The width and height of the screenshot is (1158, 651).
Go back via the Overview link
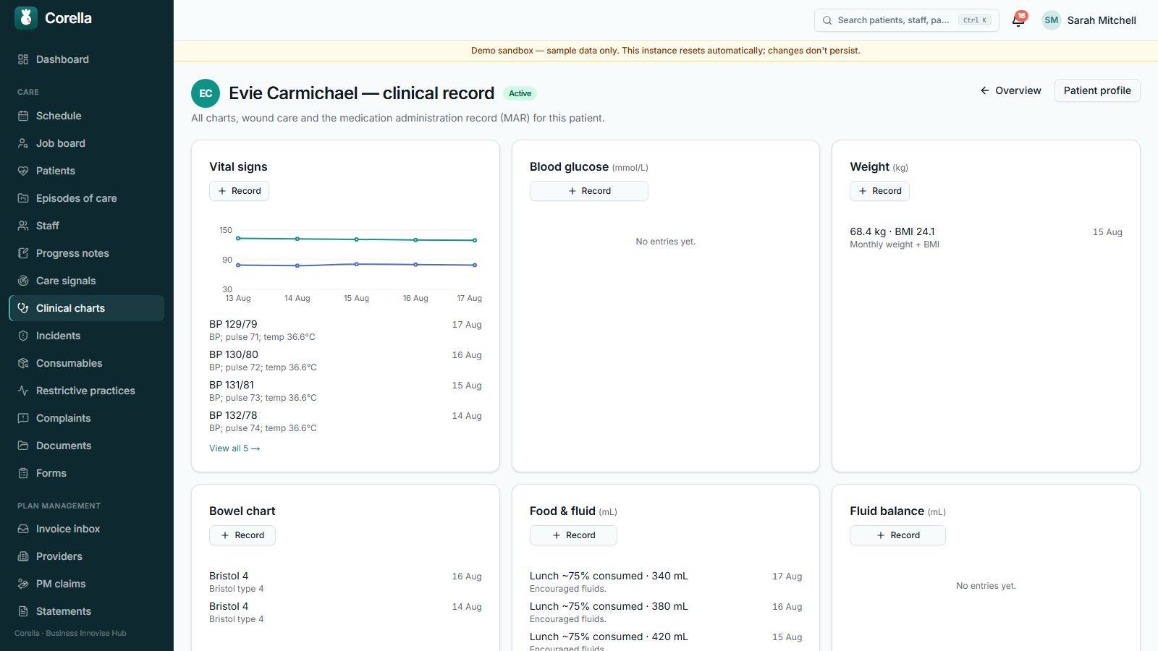click(1010, 90)
